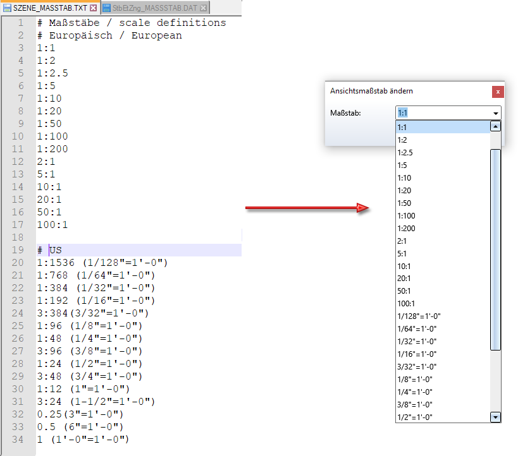
Task: Select 1/8"=1'-0" in the dropdown list
Action: [443, 380]
